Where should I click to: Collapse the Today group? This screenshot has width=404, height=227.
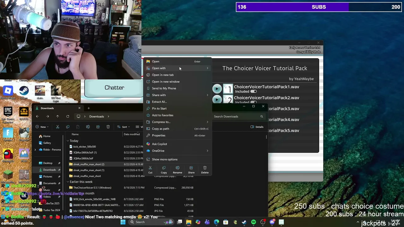coord(68,141)
